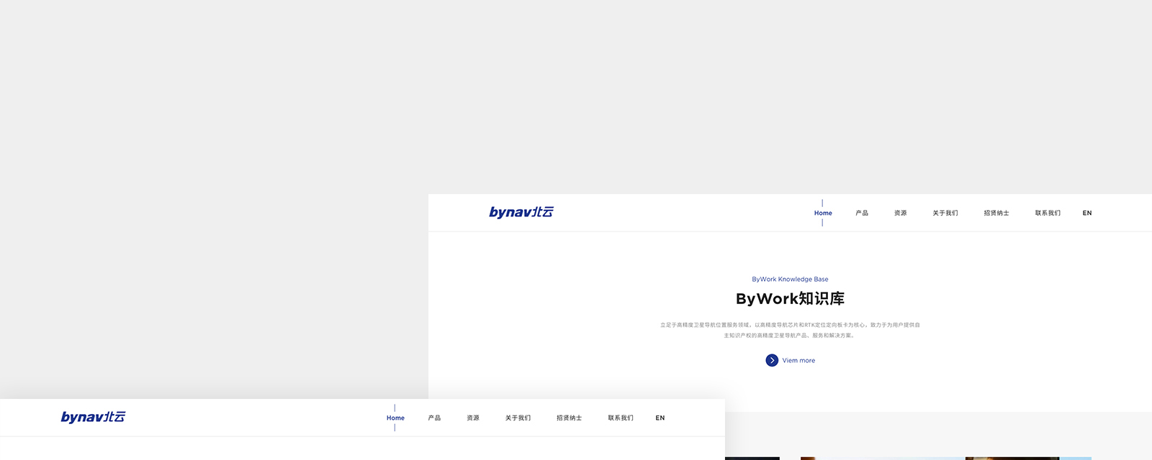Viewport: 1152px width, 460px height.
Task: Click the bynav logo in the lower page header
Action: [x=93, y=417]
